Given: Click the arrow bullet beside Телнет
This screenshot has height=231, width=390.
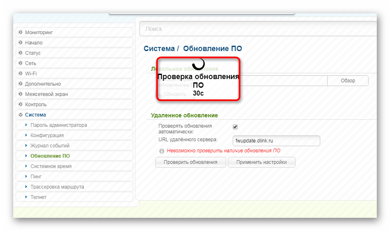Looking at the screenshot, I should tap(26, 197).
